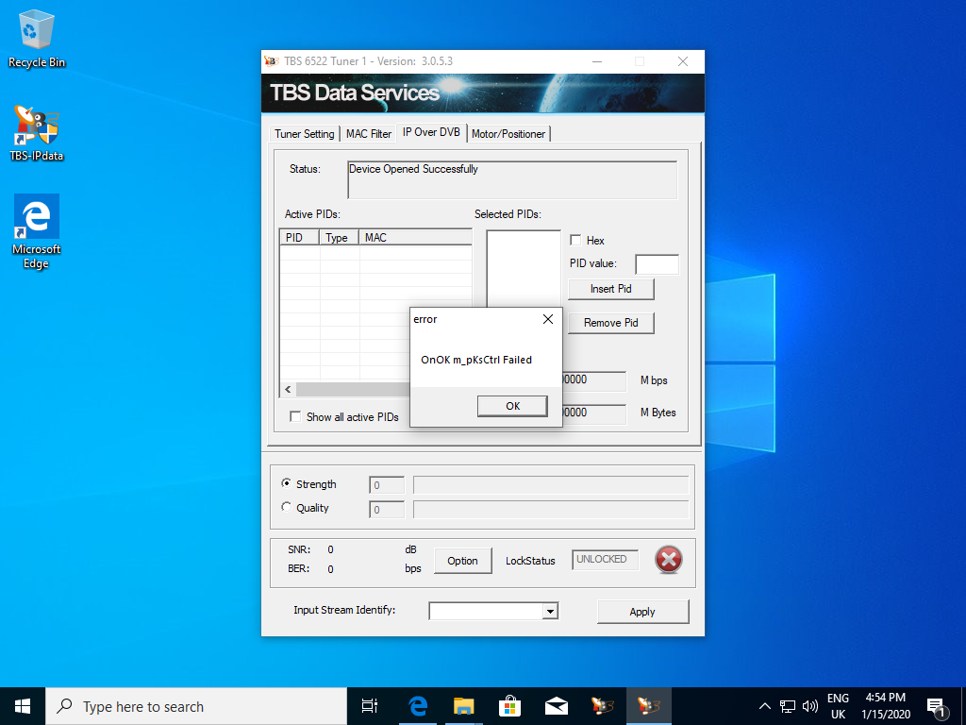Click the Status text box
The image size is (966, 725).
[512, 180]
